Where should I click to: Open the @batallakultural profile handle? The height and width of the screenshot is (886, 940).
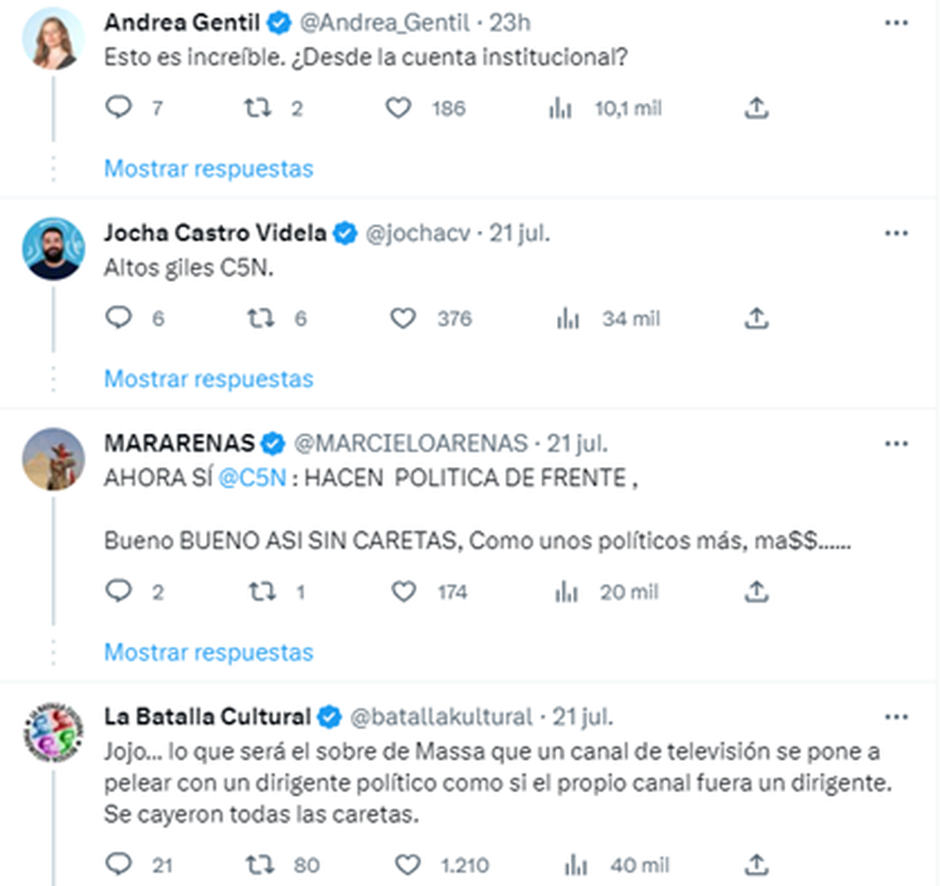point(440,717)
